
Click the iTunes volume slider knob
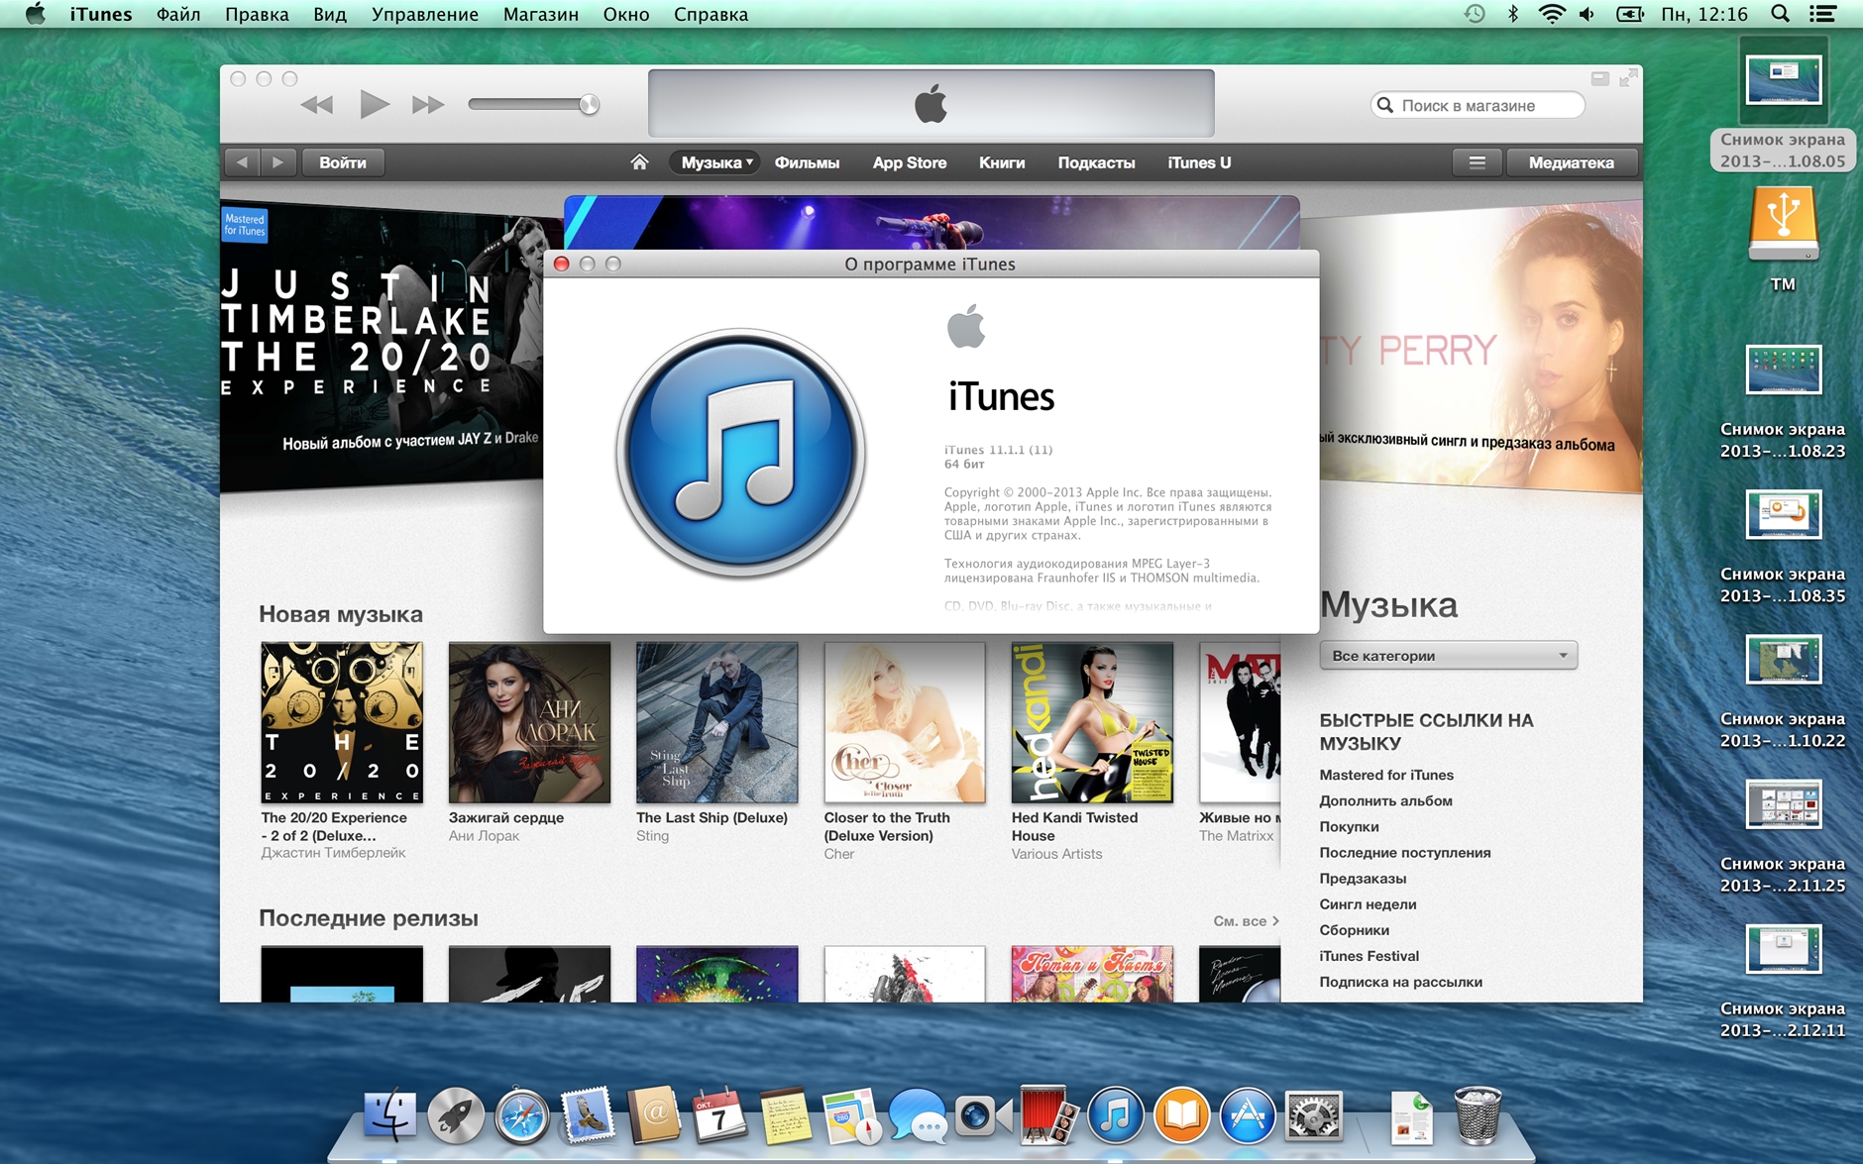coord(589,104)
